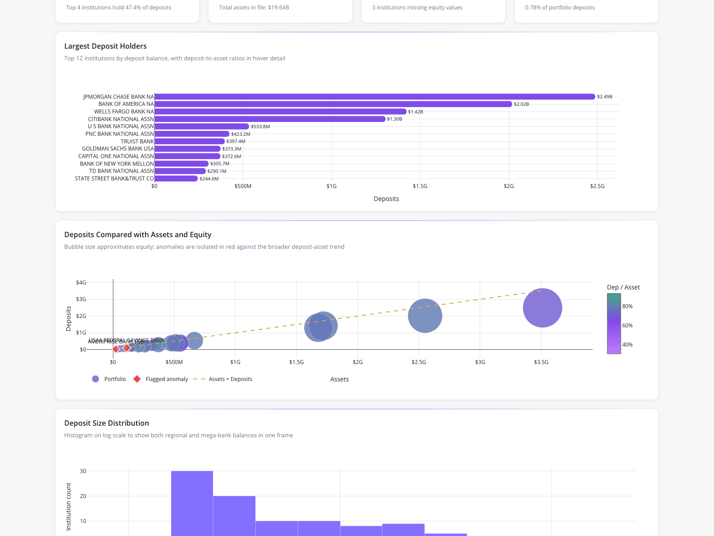This screenshot has height=536, width=714.
Task: Click the $423.2M value label
Action: click(241, 134)
